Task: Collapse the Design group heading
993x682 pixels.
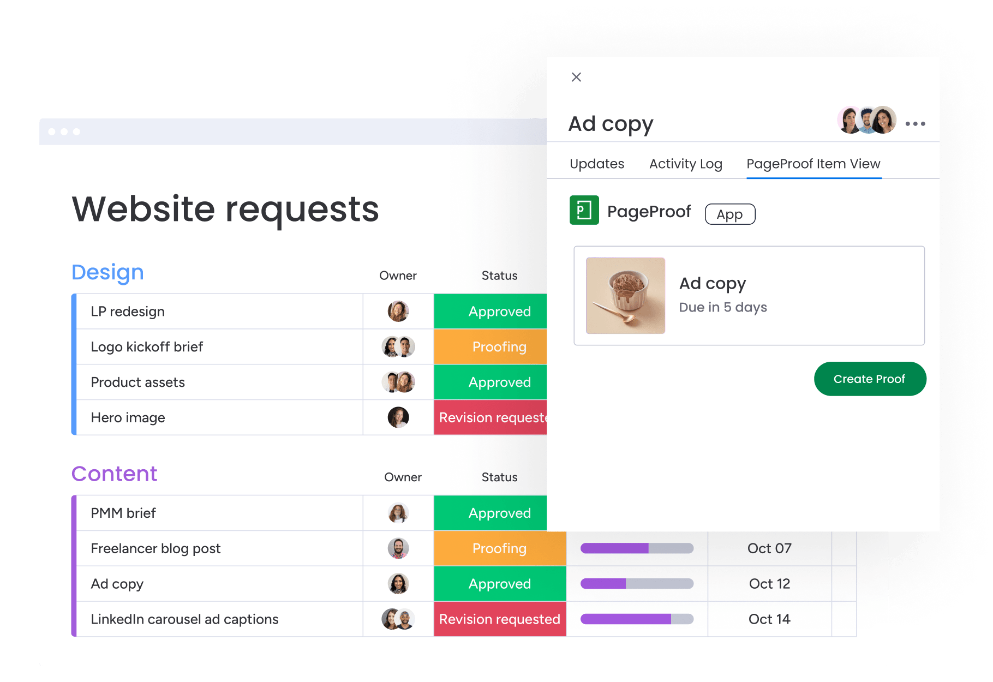Action: (x=107, y=272)
